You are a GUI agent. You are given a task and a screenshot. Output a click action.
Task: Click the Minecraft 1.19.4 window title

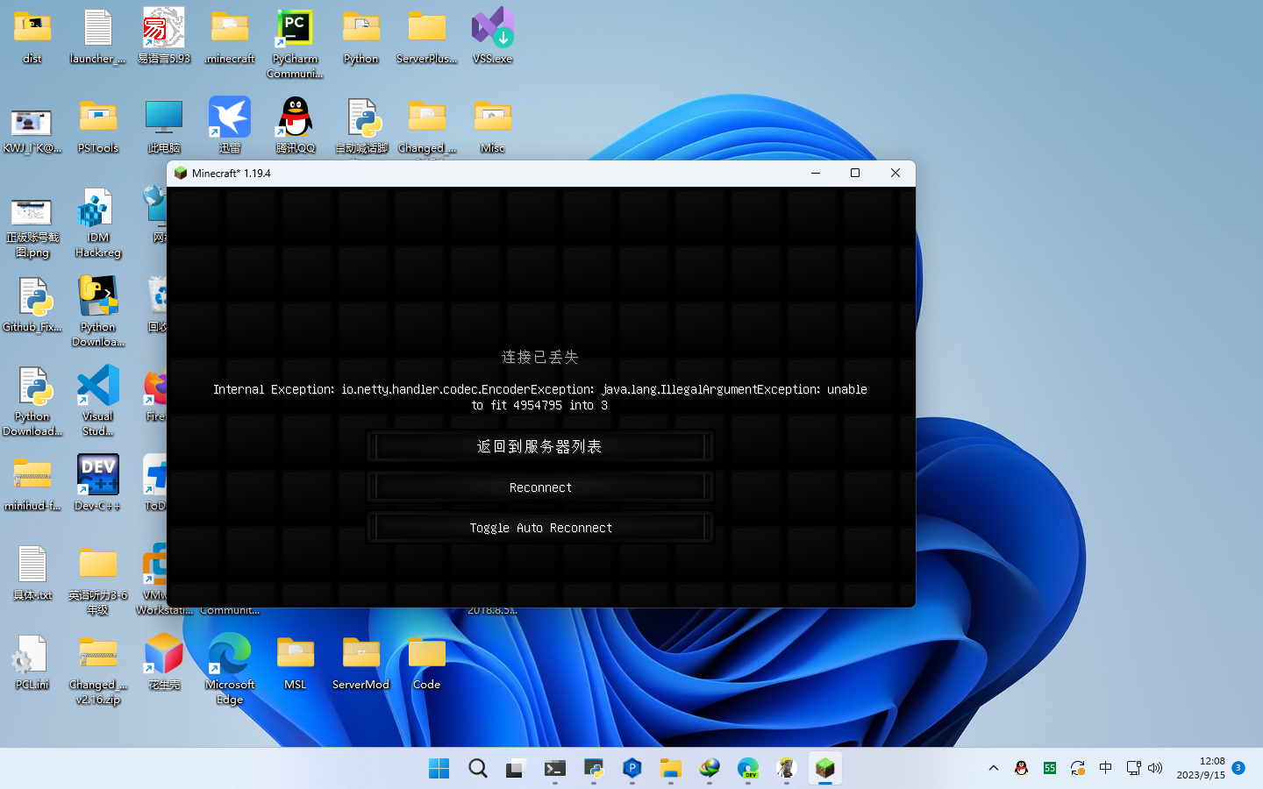(232, 173)
